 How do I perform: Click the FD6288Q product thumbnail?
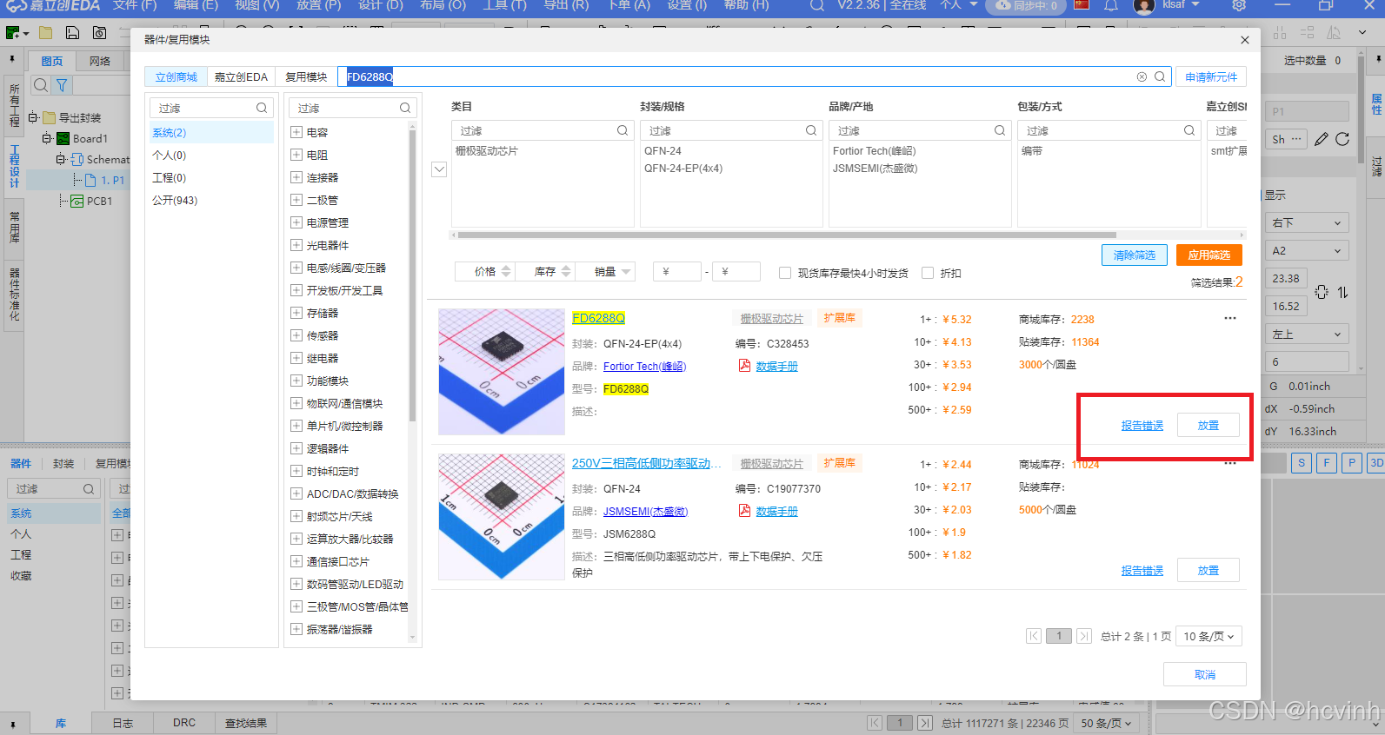pos(502,372)
